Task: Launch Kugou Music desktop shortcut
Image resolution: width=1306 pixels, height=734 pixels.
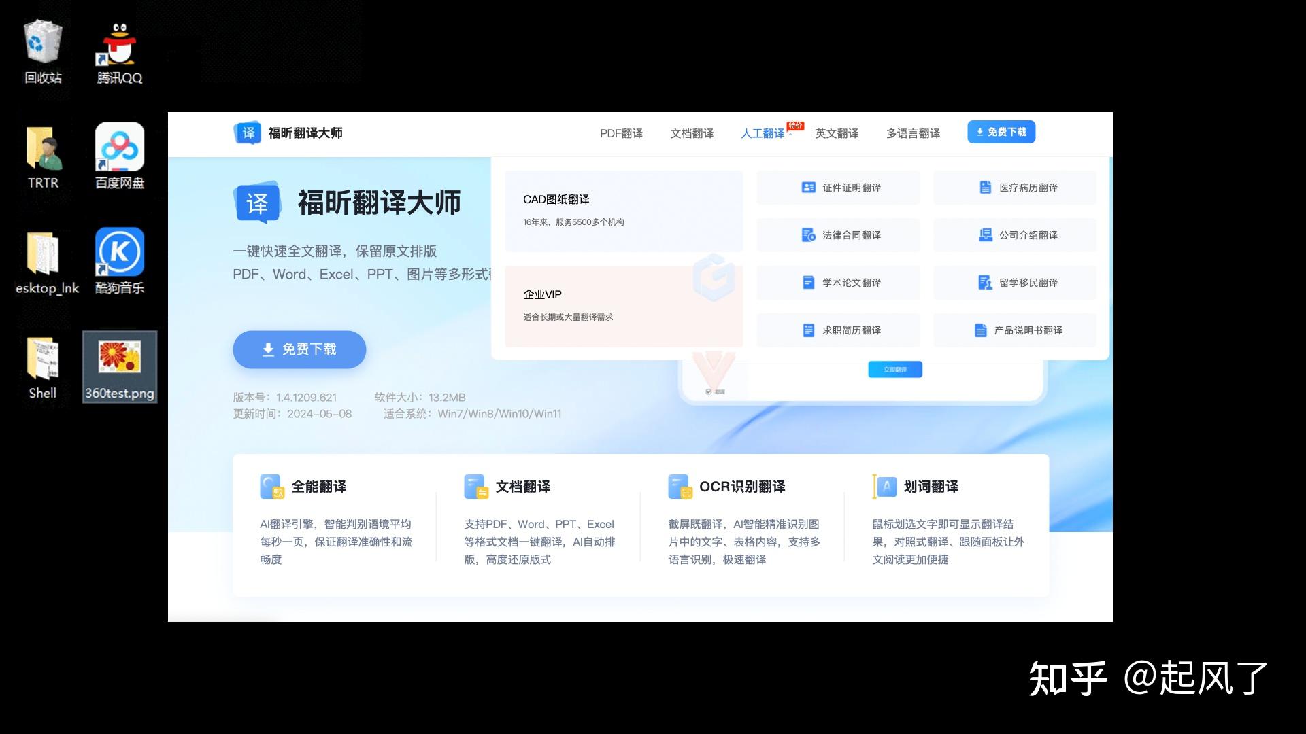Action: pos(120,262)
